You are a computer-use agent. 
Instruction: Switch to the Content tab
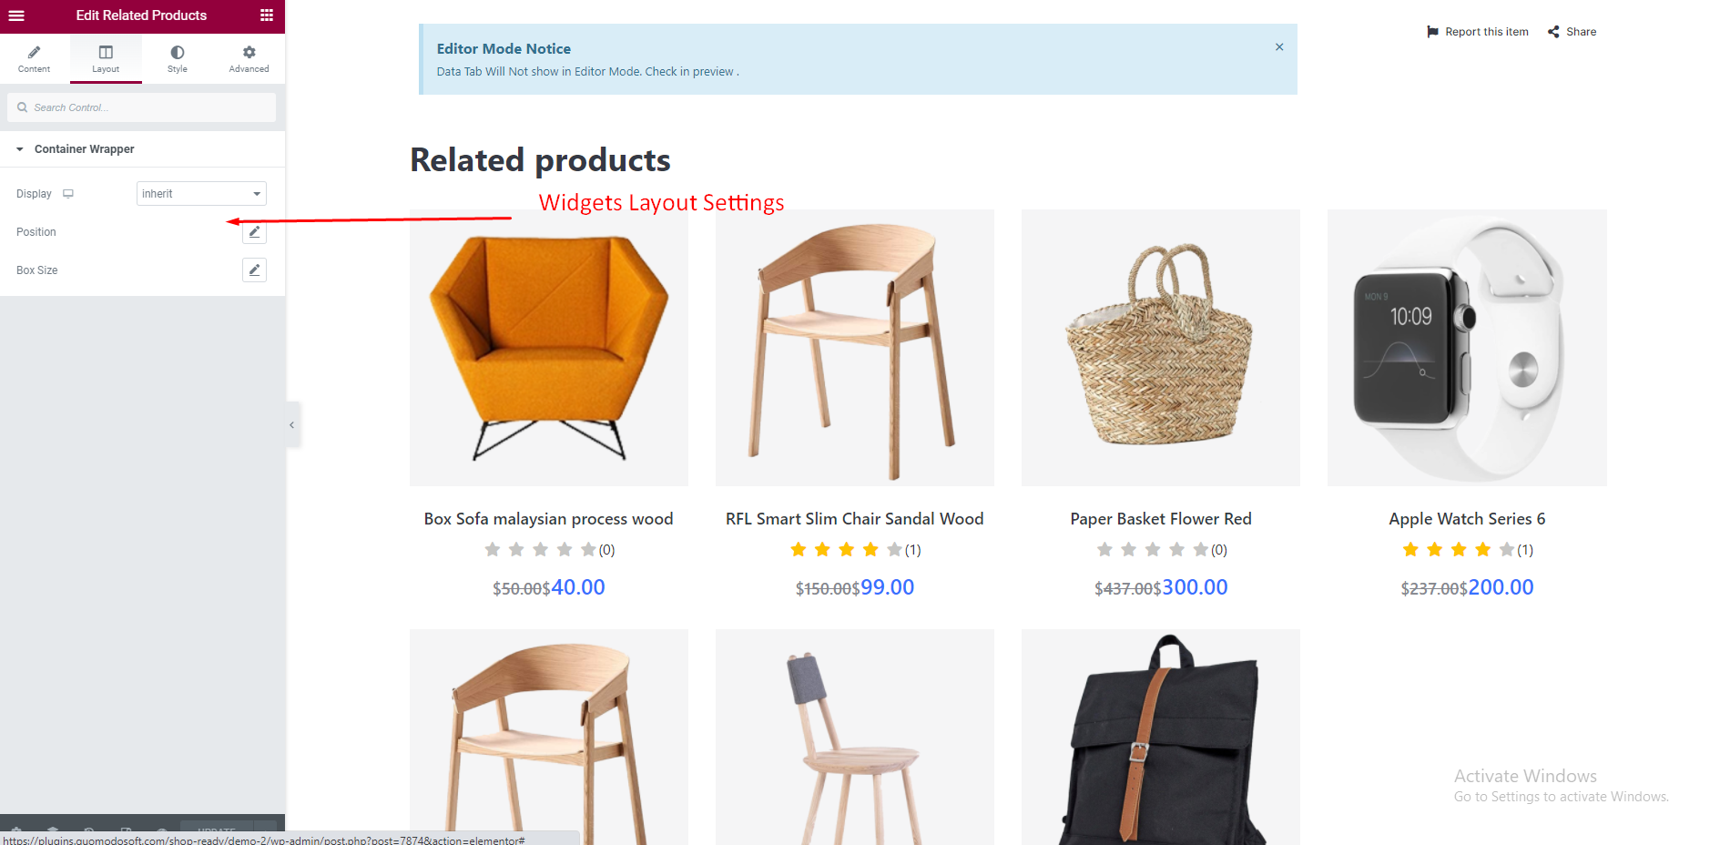[x=35, y=59]
